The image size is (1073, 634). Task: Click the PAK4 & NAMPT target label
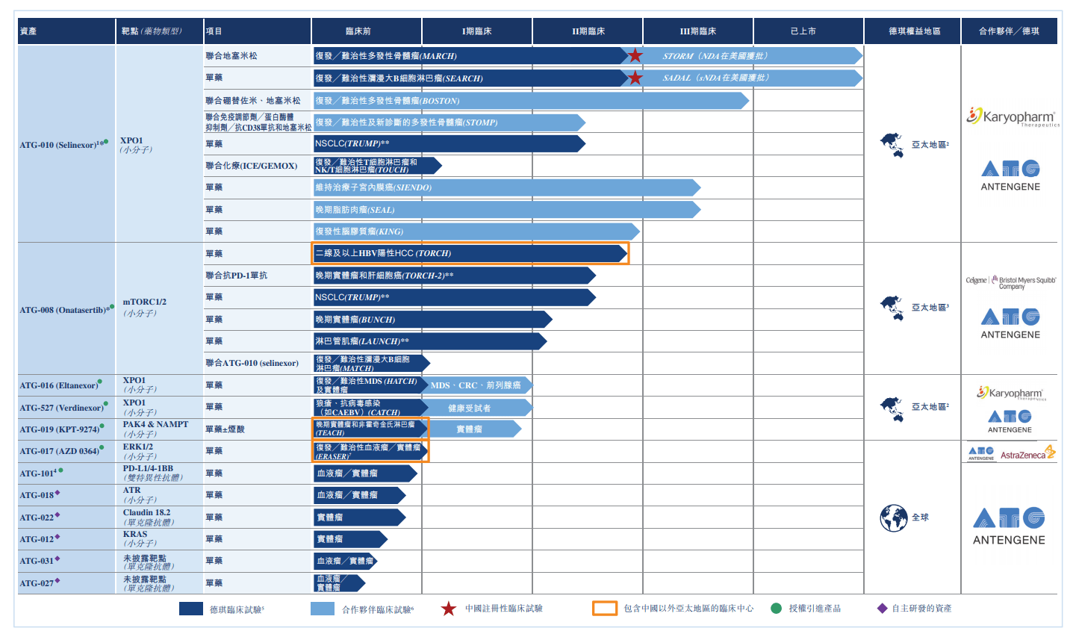pos(155,424)
